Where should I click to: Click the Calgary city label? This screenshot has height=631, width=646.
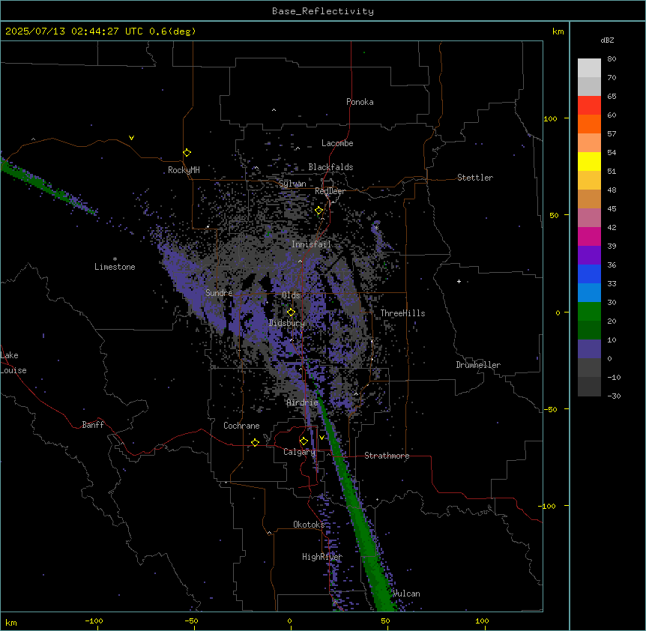(300, 452)
